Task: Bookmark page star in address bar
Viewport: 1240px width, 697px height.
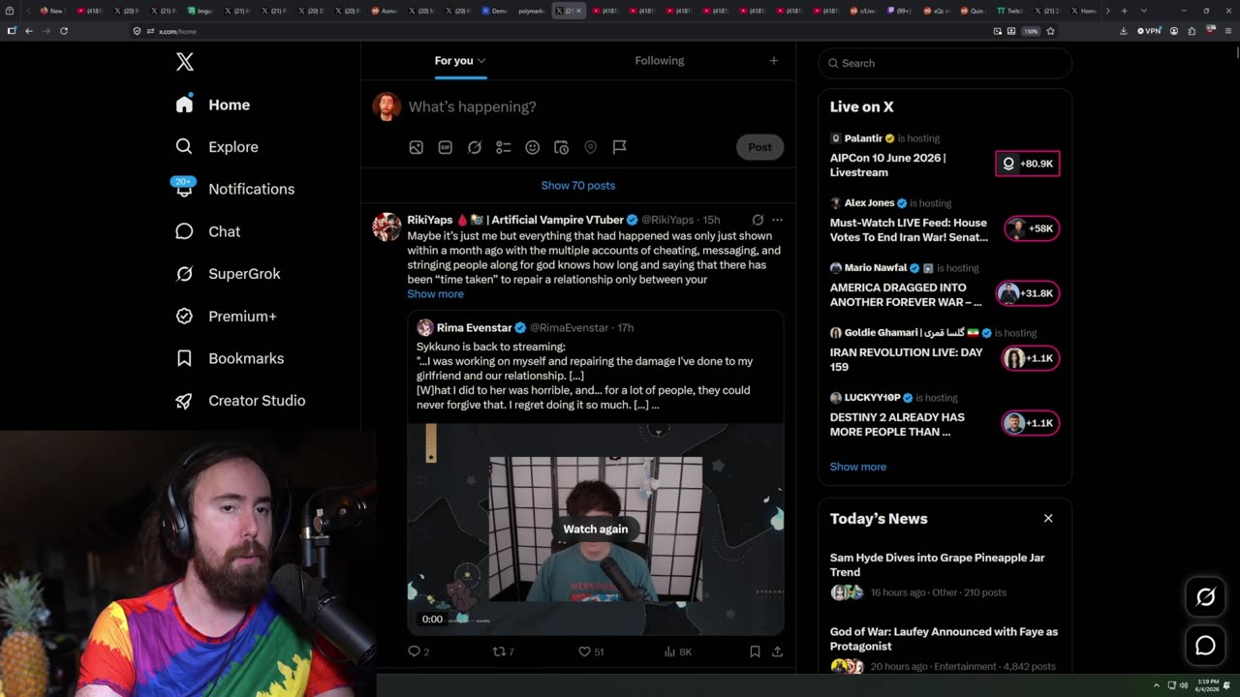Action: [1050, 31]
